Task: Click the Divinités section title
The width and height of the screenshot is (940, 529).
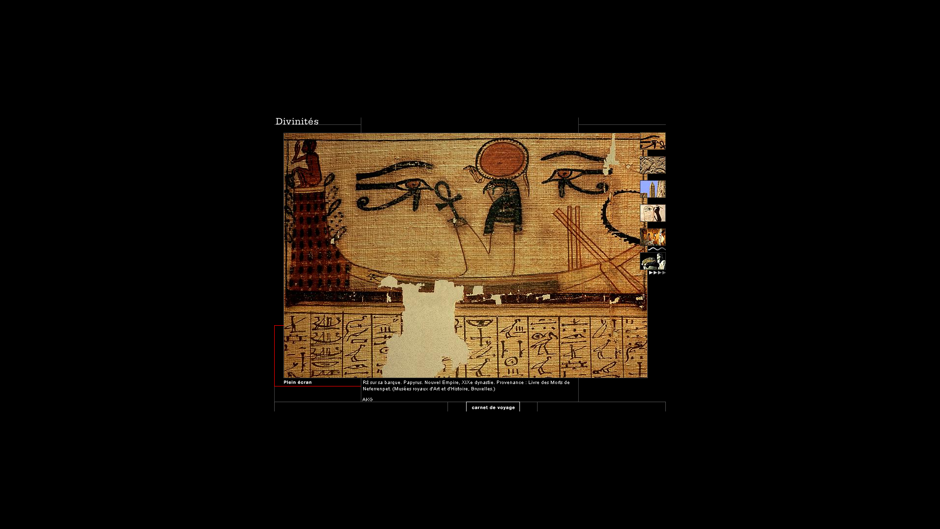Action: click(x=297, y=121)
